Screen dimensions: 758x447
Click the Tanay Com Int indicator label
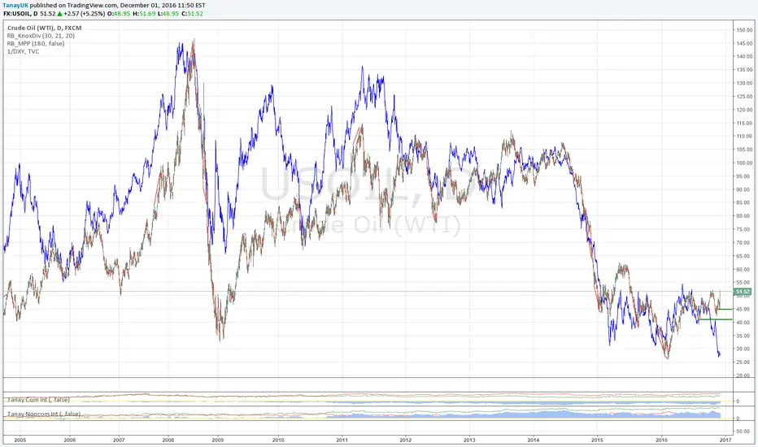[x=39, y=400]
